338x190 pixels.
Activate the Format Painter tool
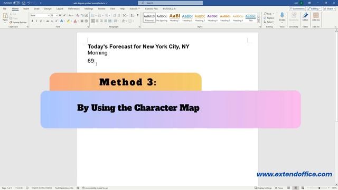(18, 22)
